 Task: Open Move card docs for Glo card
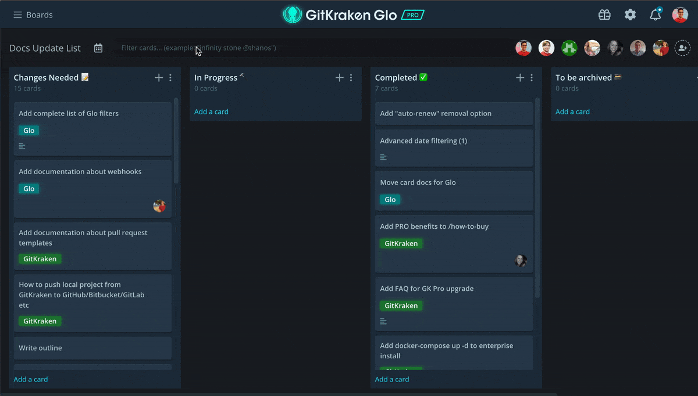tap(454, 191)
